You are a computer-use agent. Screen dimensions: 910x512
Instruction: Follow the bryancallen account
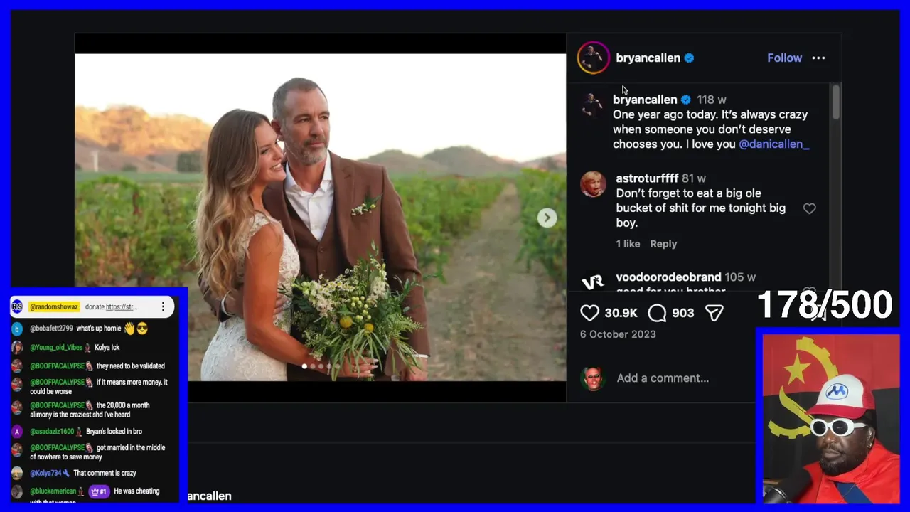click(x=784, y=58)
